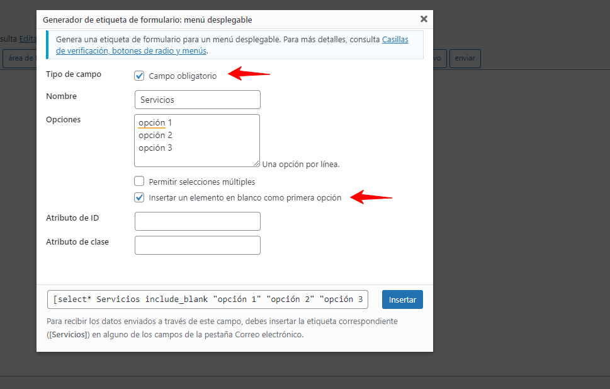Viewport: 610px width, 389px height.
Task: Open the Casillas de verificación help link
Action: point(395,39)
